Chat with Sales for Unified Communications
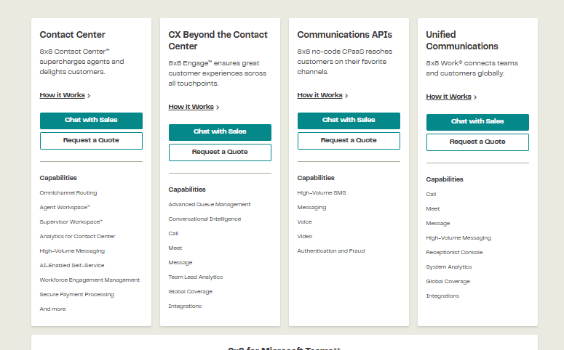564x350 pixels. [477, 122]
